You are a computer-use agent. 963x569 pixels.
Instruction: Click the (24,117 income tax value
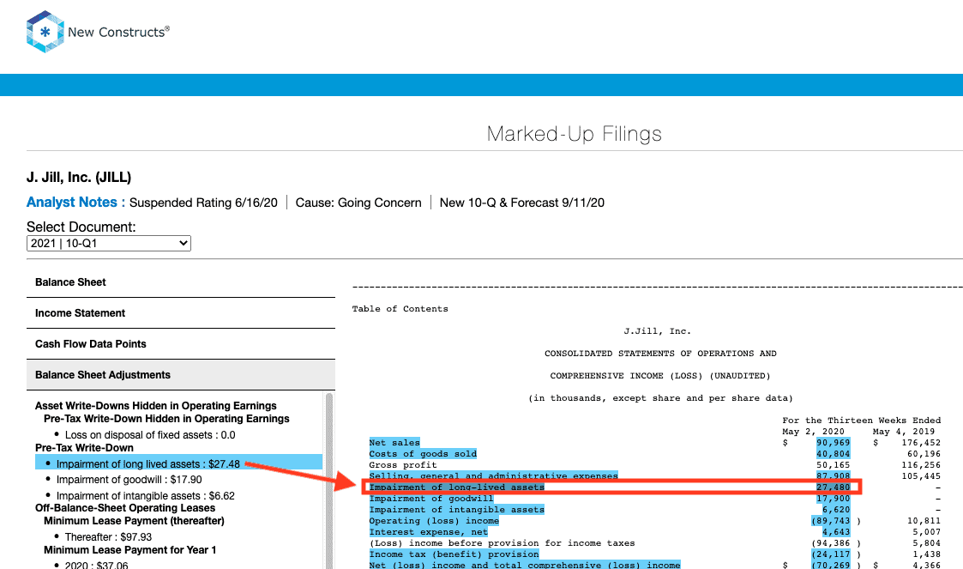[x=831, y=554]
